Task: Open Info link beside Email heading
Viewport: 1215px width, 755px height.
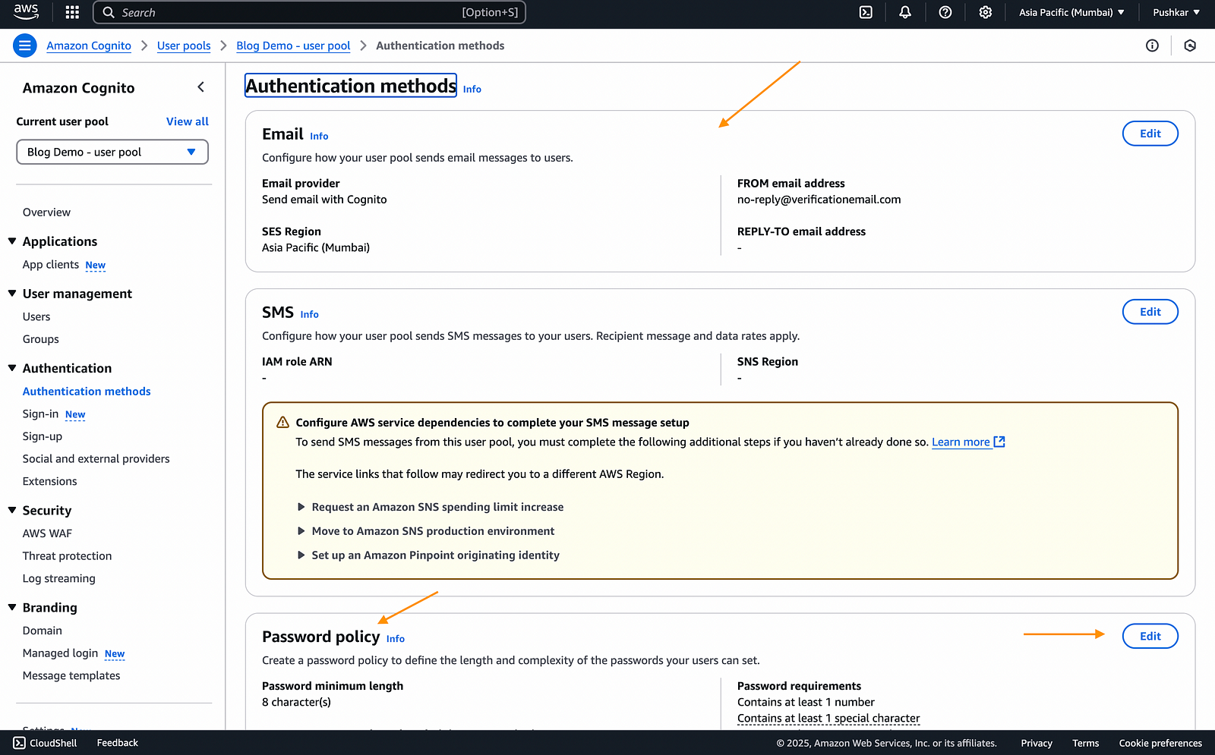Action: click(319, 136)
